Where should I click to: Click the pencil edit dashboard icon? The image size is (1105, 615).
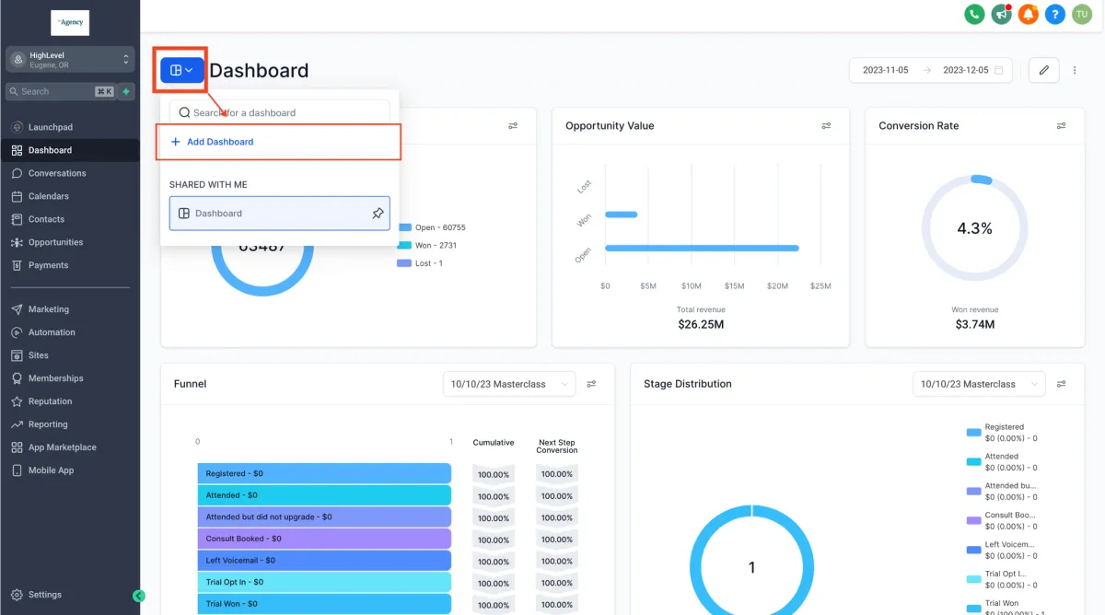click(x=1043, y=70)
